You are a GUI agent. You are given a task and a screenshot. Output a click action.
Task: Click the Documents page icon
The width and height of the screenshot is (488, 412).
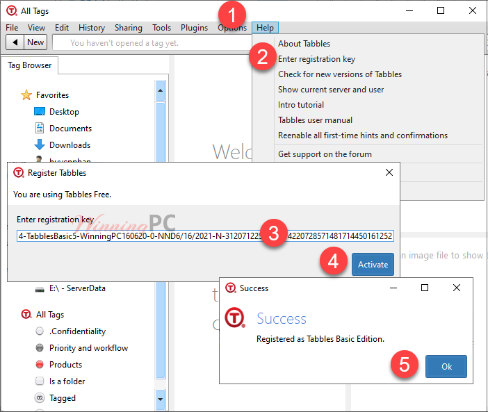[x=40, y=128]
